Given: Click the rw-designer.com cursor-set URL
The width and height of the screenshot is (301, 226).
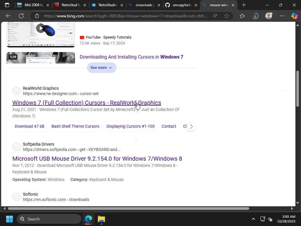Looking at the screenshot, I should pyautogui.click(x=61, y=94).
